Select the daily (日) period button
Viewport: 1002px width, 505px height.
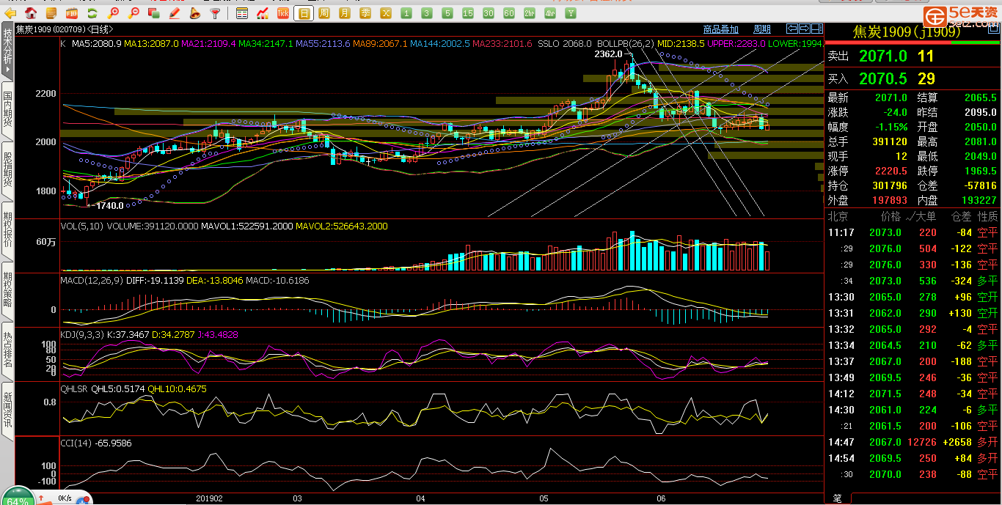pyautogui.click(x=304, y=13)
